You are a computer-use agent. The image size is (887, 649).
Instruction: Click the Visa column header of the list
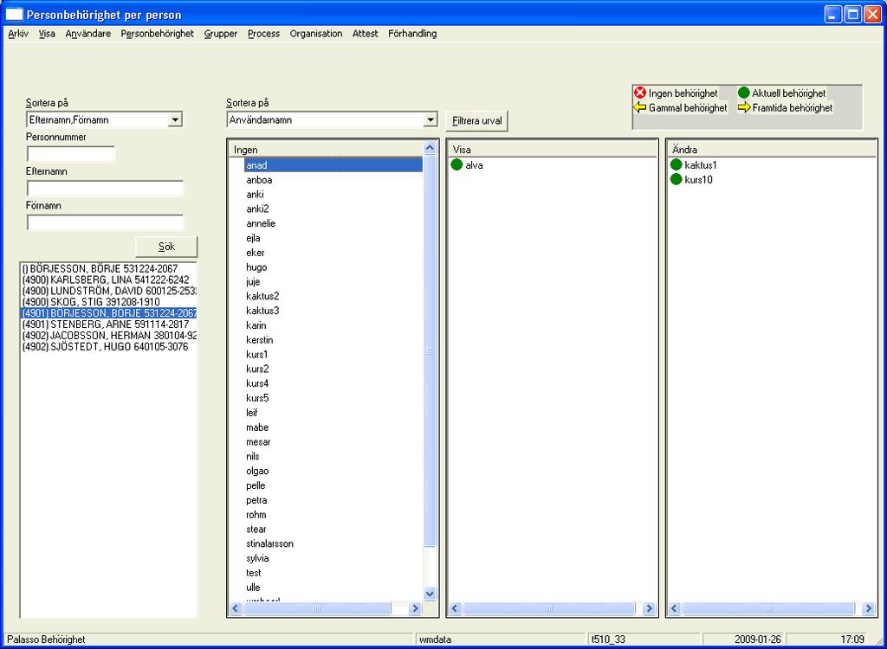(x=552, y=150)
